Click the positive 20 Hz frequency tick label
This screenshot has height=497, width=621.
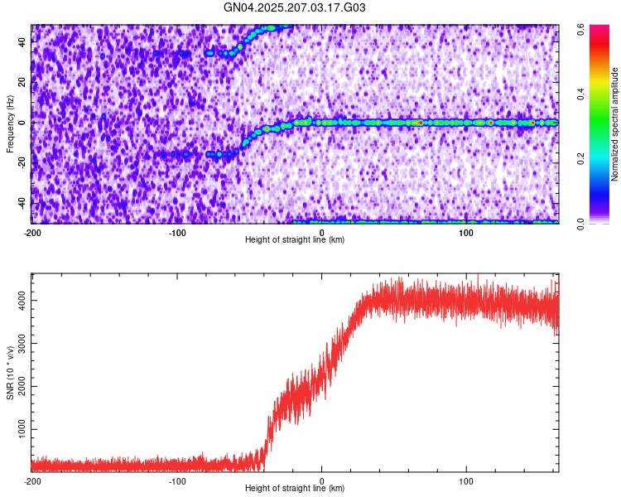tap(22, 82)
